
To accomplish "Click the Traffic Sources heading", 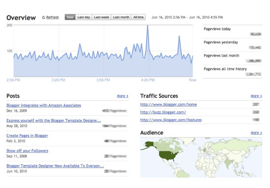I will (x=159, y=96).
